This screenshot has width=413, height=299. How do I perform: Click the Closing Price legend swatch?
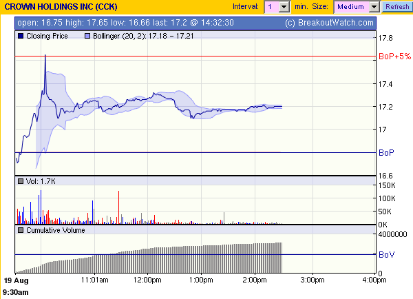(x=21, y=36)
